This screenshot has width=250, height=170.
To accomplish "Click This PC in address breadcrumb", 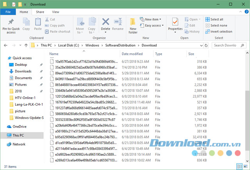I will point(46,46).
